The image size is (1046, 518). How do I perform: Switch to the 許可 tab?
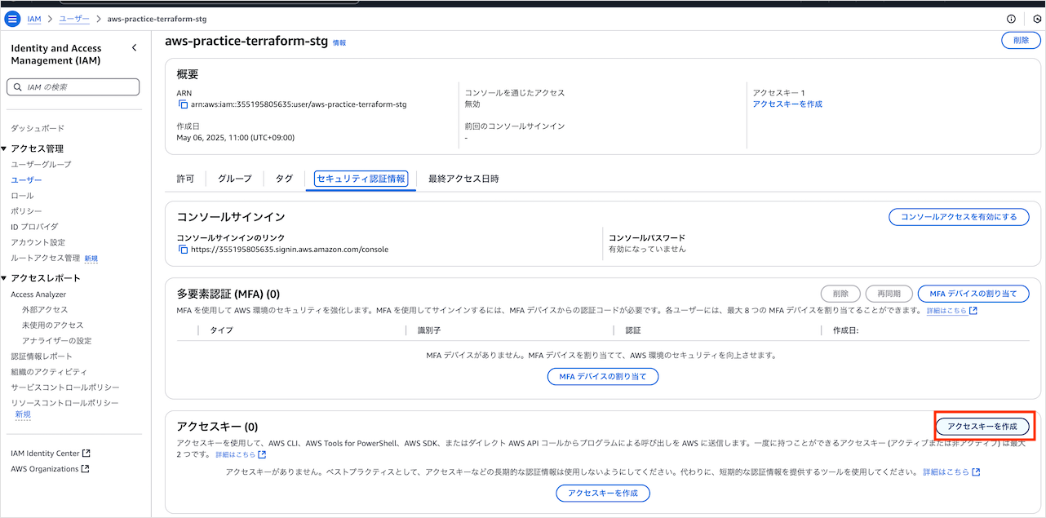pyautogui.click(x=185, y=179)
